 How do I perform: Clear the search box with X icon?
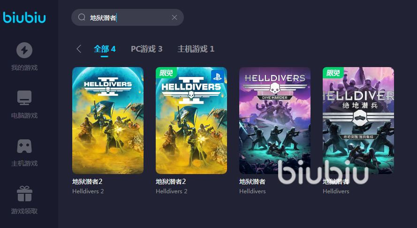coord(174,17)
